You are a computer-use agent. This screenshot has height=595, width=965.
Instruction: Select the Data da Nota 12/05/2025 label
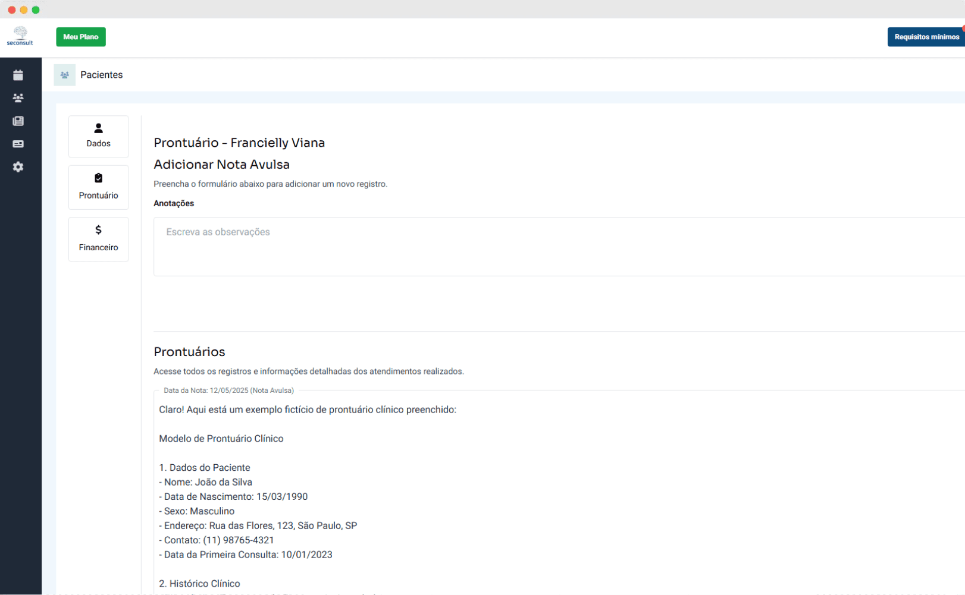click(228, 391)
